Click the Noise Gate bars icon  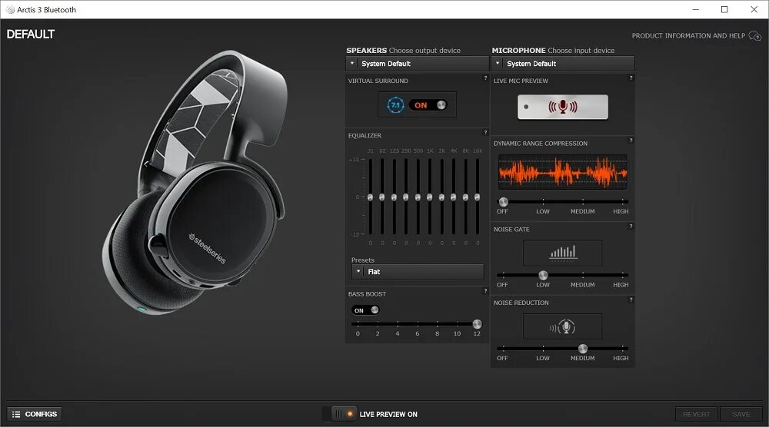tap(563, 253)
